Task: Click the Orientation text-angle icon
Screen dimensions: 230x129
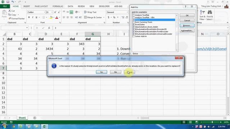Action: click(x=77, y=12)
